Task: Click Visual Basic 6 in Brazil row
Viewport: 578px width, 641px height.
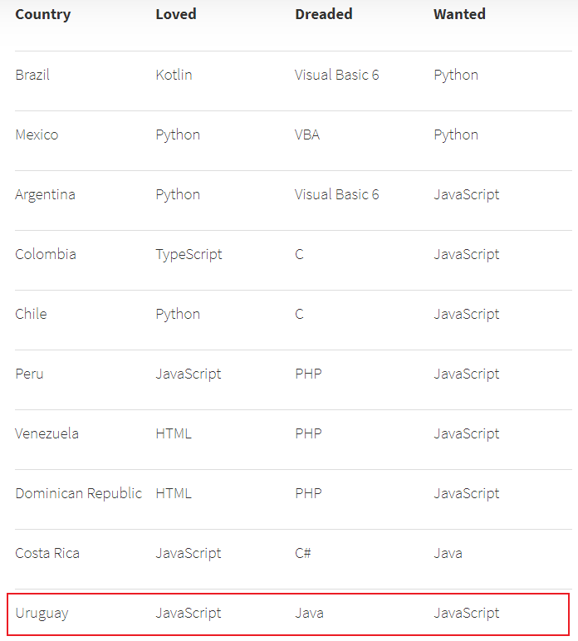Action: tap(336, 75)
